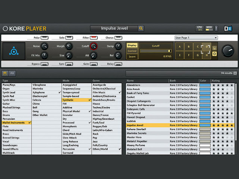Select morph snapshot cell B
This screenshot has width=239, height=179.
point(189,47)
